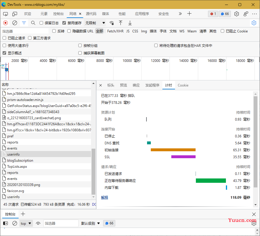Close the bottom drawer with X
Viewport: 260px width, 236px height.
254,214
